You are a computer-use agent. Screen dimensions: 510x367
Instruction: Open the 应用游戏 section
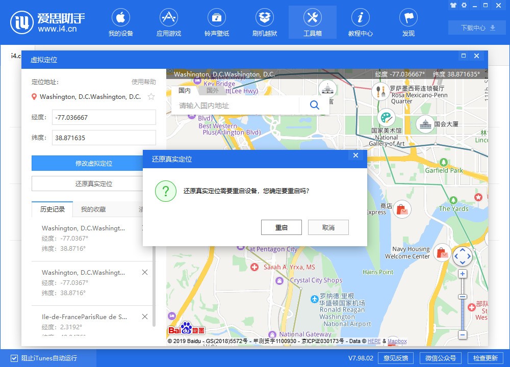(169, 23)
